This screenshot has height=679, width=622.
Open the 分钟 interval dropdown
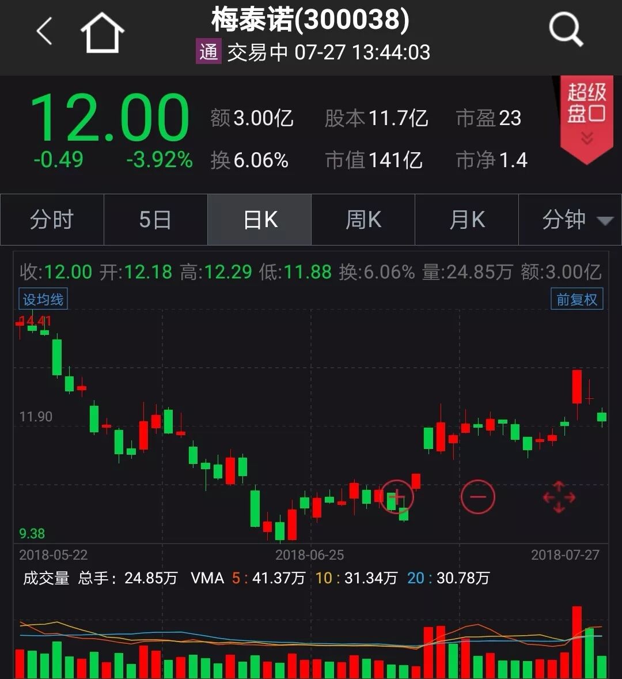tap(570, 220)
